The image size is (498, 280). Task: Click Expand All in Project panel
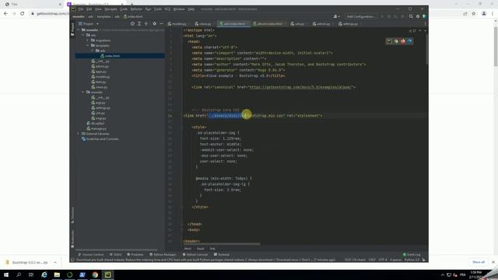click(139, 24)
